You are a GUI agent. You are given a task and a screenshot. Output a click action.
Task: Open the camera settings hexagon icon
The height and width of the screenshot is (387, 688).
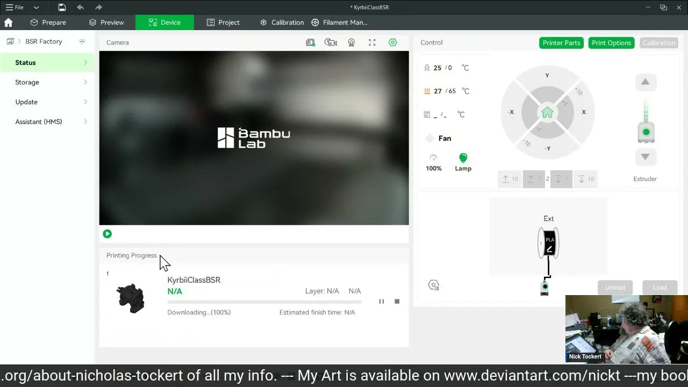point(393,42)
